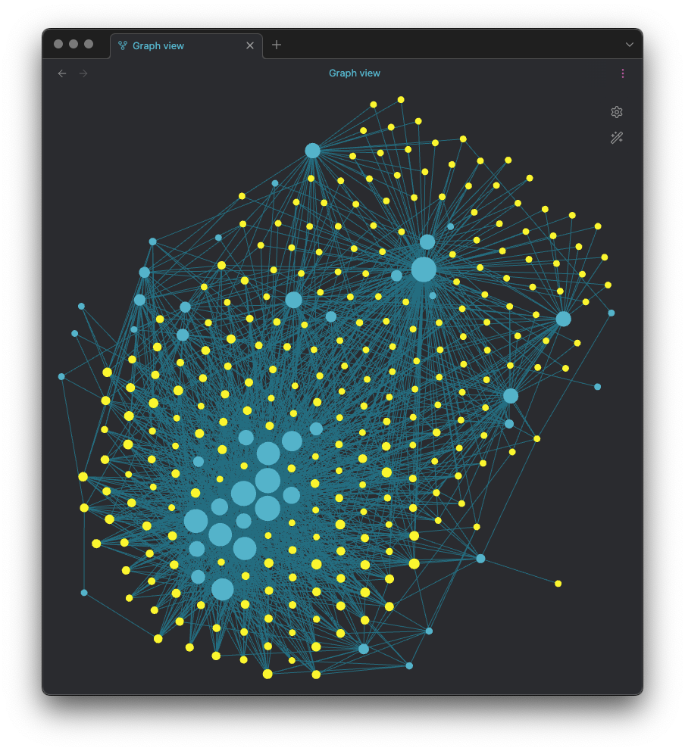Screen dimensions: 685x751
Task: Open graph settings with the gear icon
Action: (x=617, y=111)
